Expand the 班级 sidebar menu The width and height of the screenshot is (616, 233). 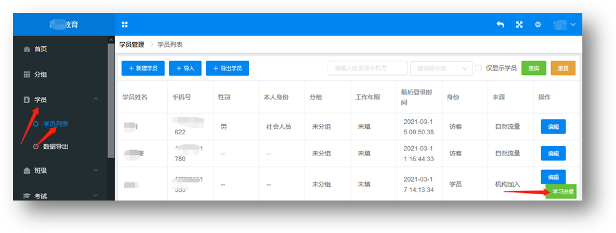(96, 170)
